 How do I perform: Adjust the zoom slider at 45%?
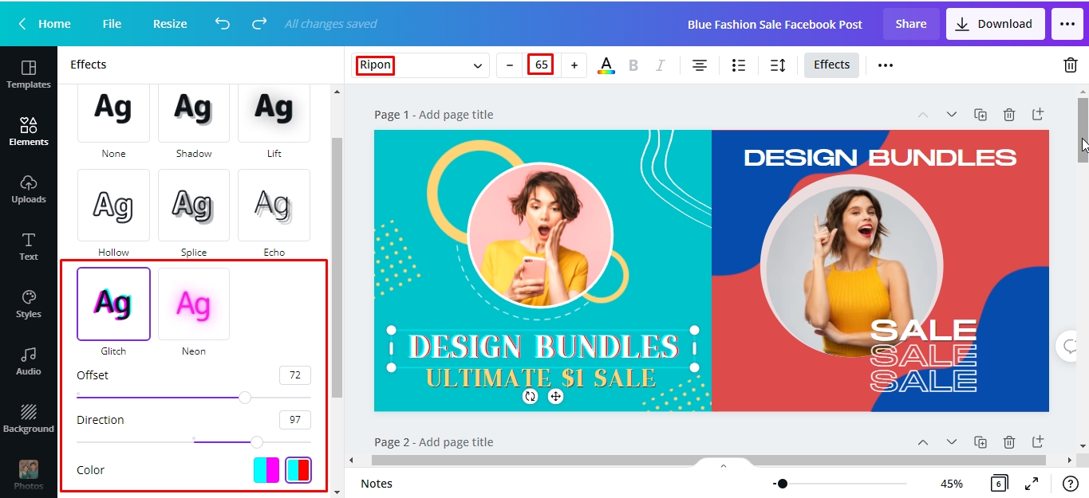(783, 484)
